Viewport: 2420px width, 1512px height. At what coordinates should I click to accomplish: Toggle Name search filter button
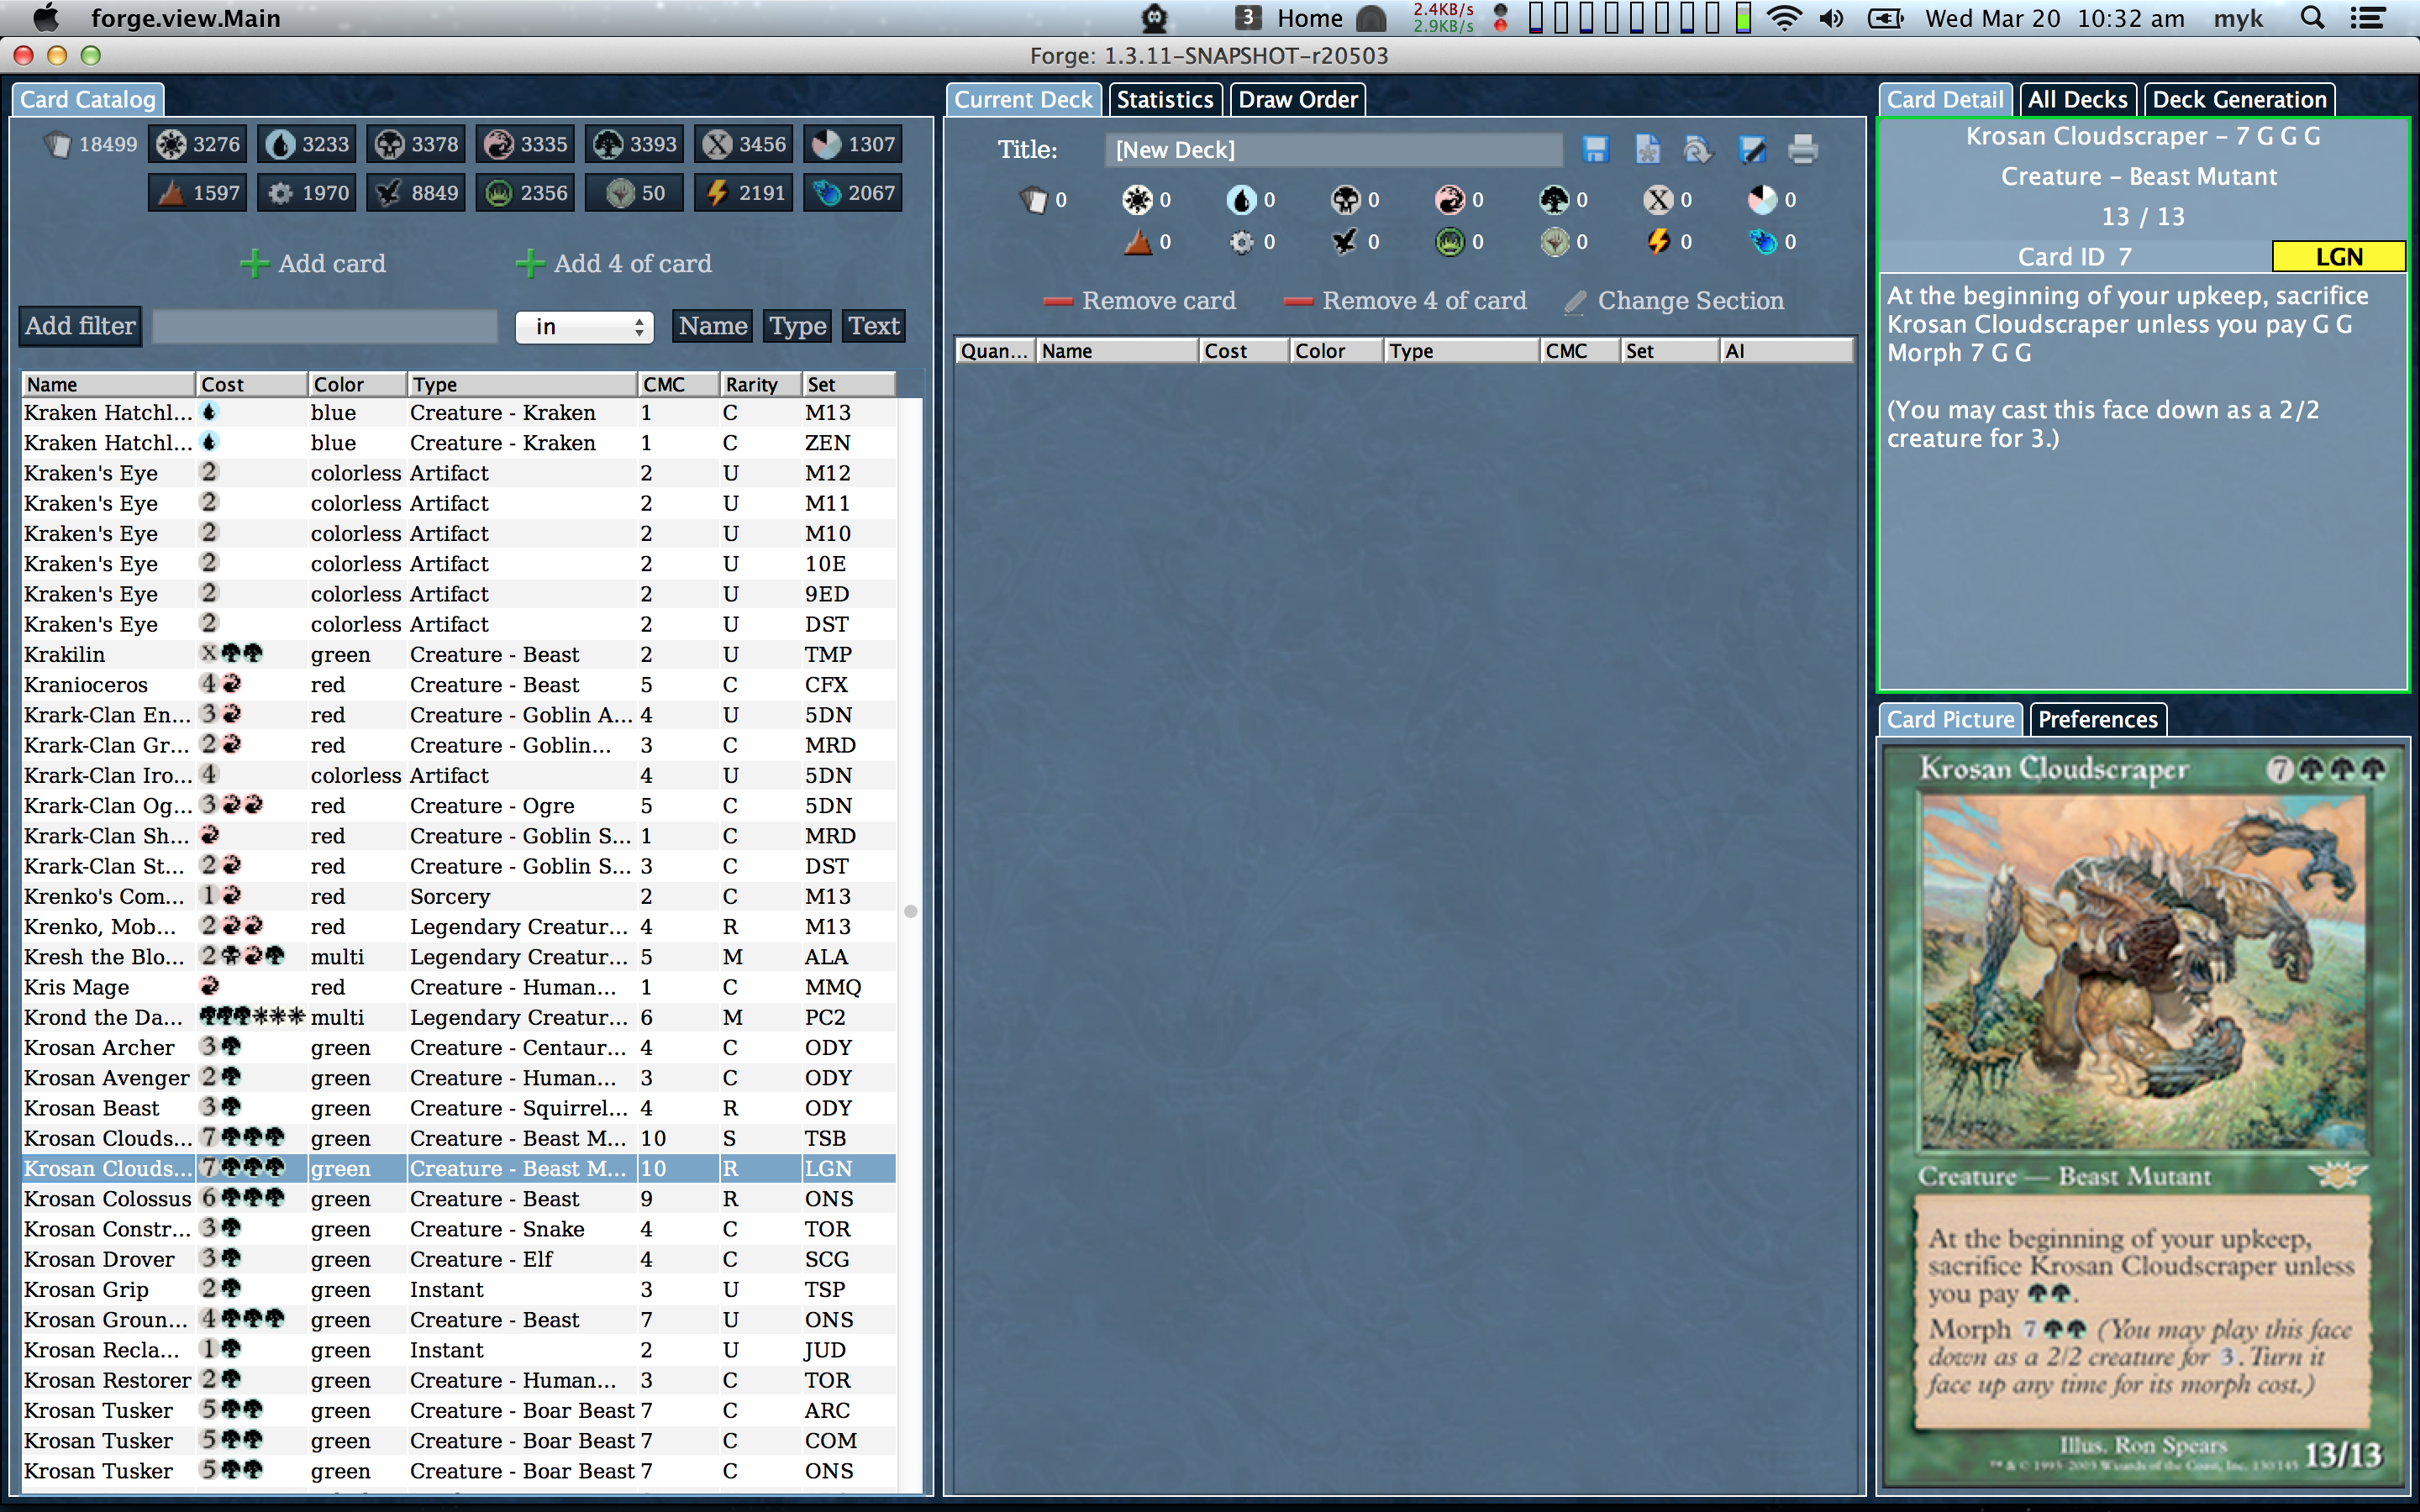click(x=712, y=326)
